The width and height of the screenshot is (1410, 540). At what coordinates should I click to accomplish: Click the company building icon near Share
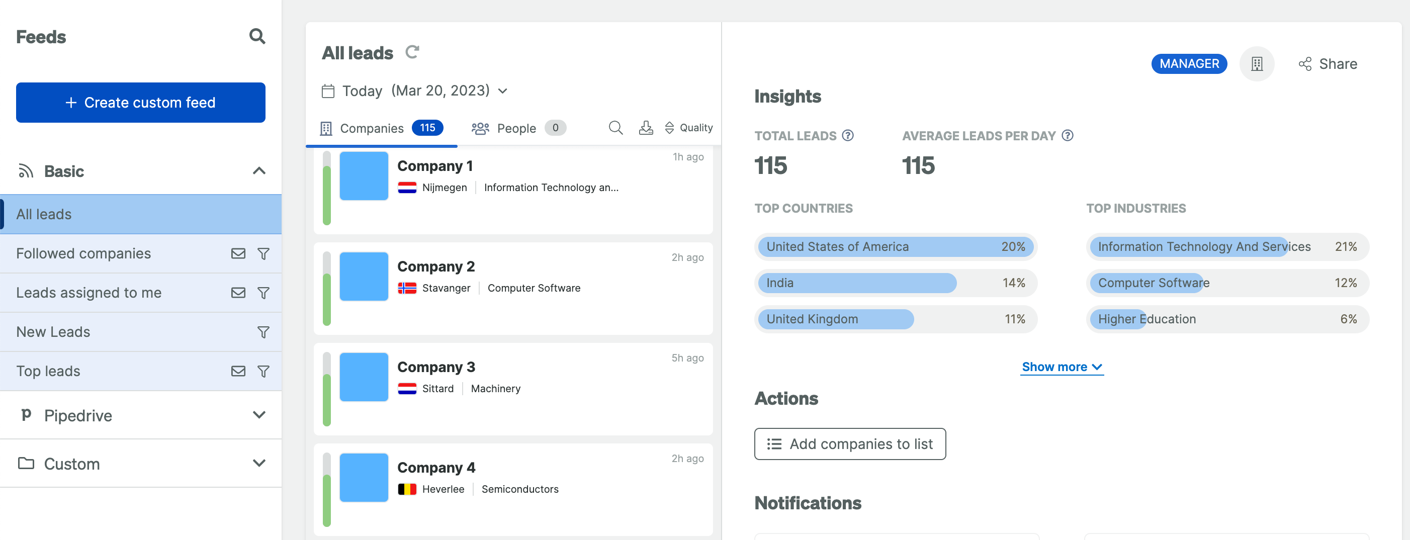pos(1256,64)
